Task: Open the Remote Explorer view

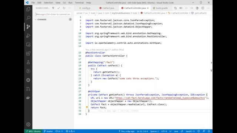Action: click(x=28, y=44)
